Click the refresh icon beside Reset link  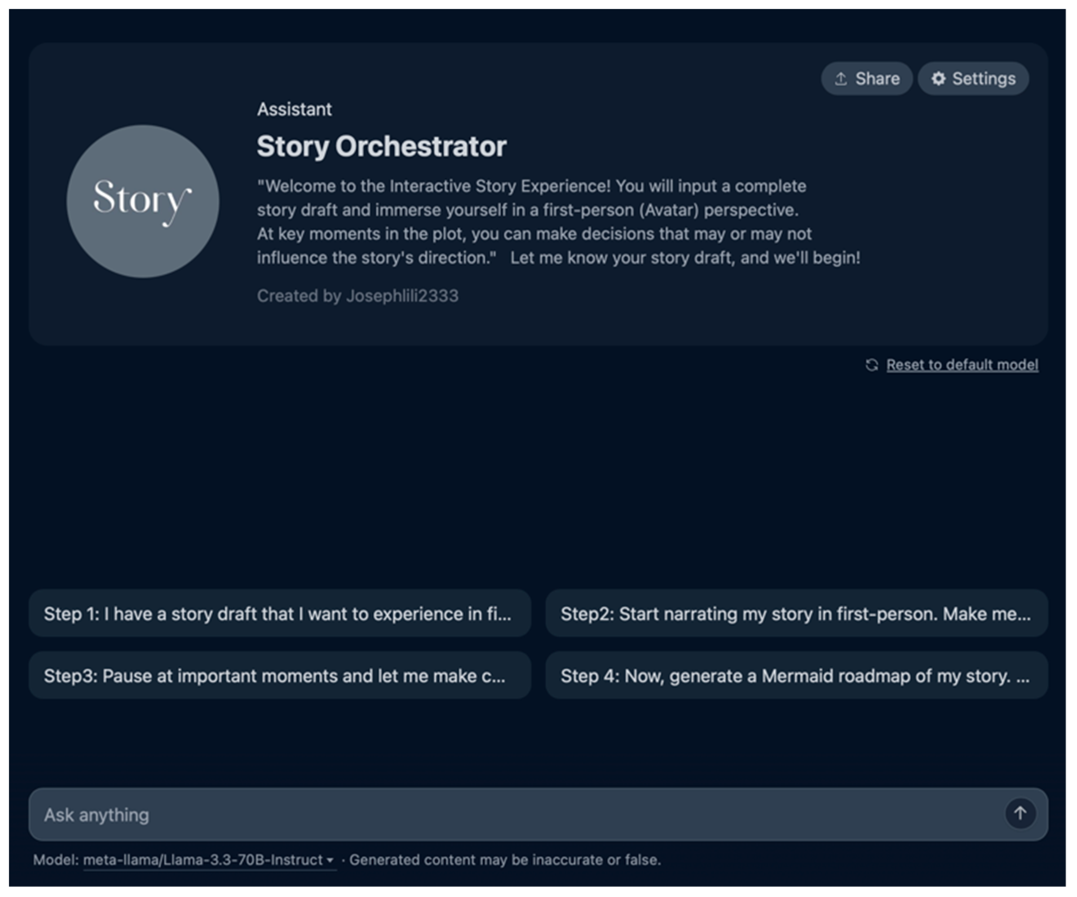pyautogui.click(x=872, y=364)
